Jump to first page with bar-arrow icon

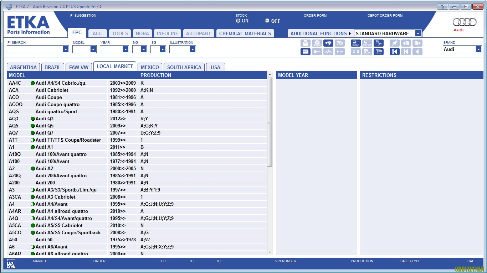point(394,52)
